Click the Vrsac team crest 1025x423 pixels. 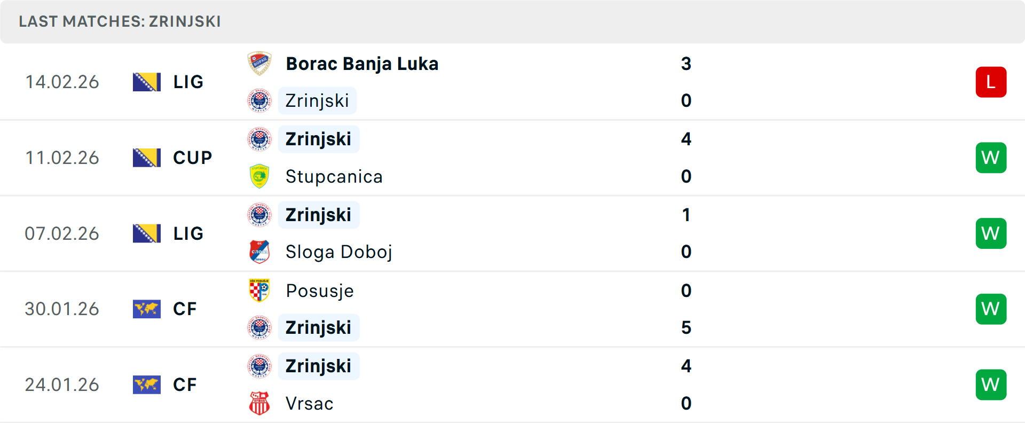coord(259,403)
